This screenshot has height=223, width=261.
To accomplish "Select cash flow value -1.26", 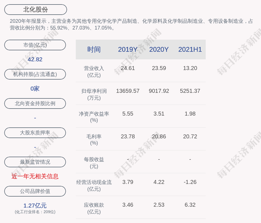I will [190, 182].
